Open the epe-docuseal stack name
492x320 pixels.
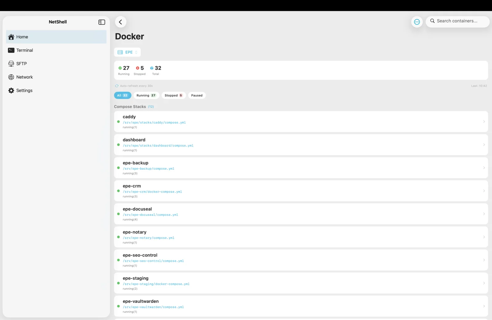pos(137,209)
